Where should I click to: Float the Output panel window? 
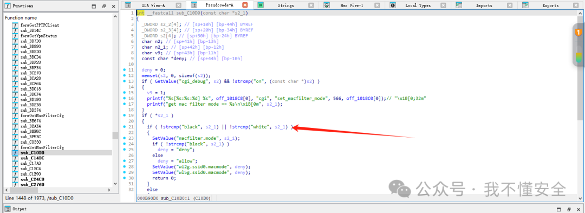tap(569, 209)
